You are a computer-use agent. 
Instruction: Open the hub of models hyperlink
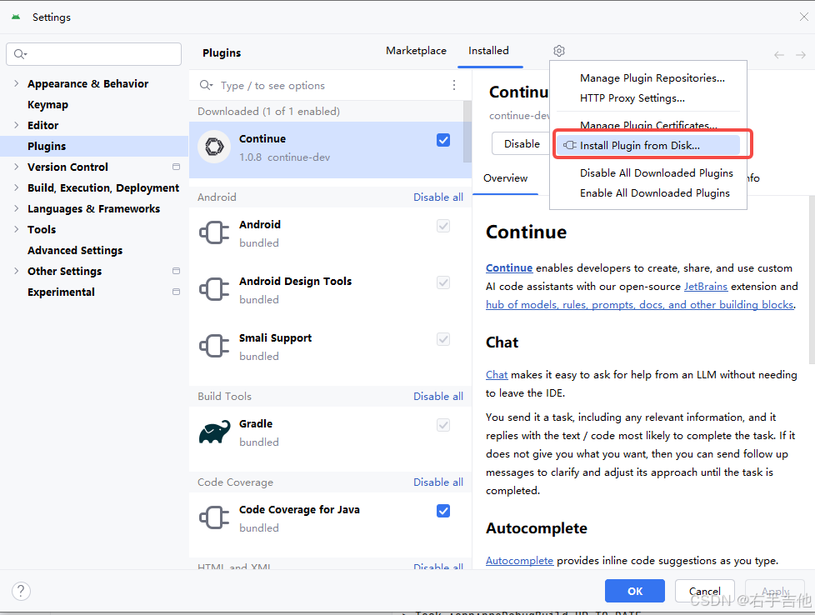click(x=640, y=305)
